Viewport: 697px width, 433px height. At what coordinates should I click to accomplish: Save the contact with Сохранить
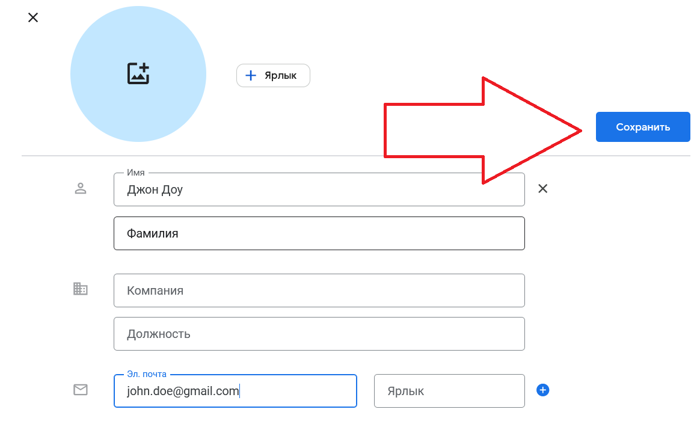click(642, 127)
